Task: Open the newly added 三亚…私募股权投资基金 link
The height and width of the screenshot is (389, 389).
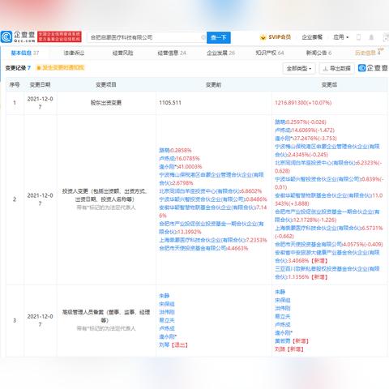Action: [327, 272]
